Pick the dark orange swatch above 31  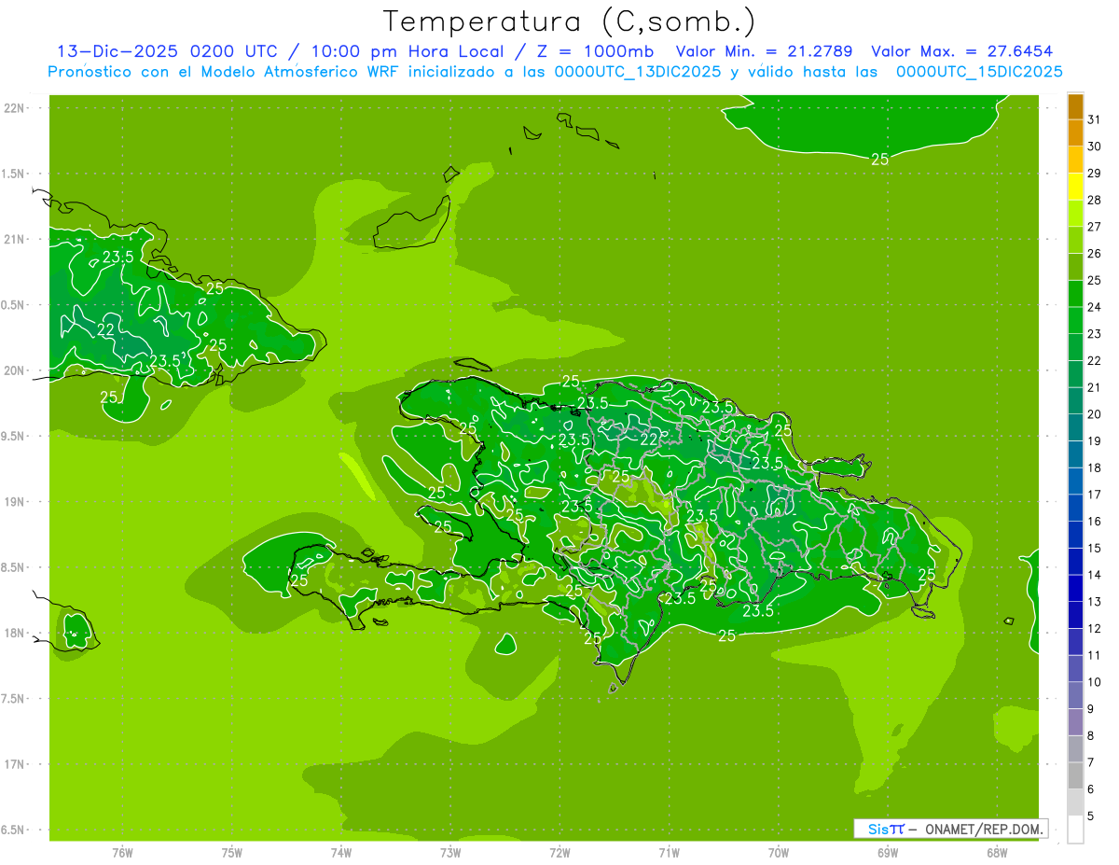click(x=1075, y=106)
